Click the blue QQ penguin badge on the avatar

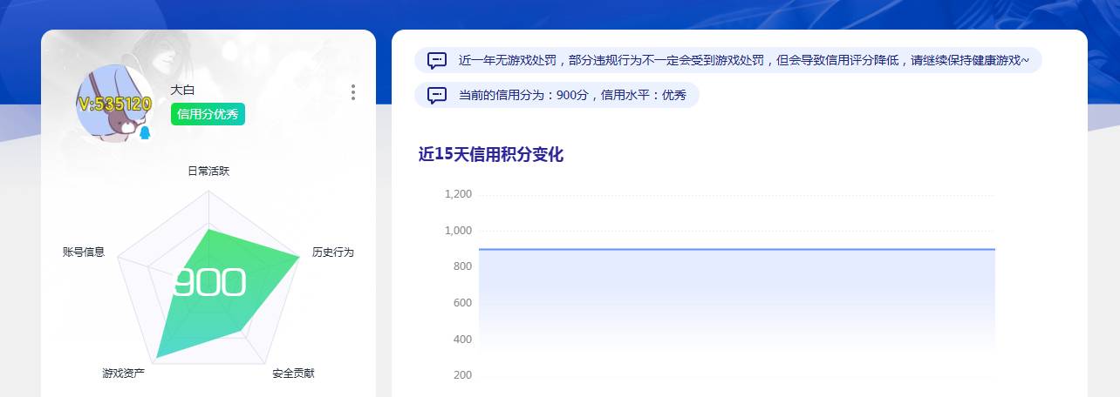[145, 132]
